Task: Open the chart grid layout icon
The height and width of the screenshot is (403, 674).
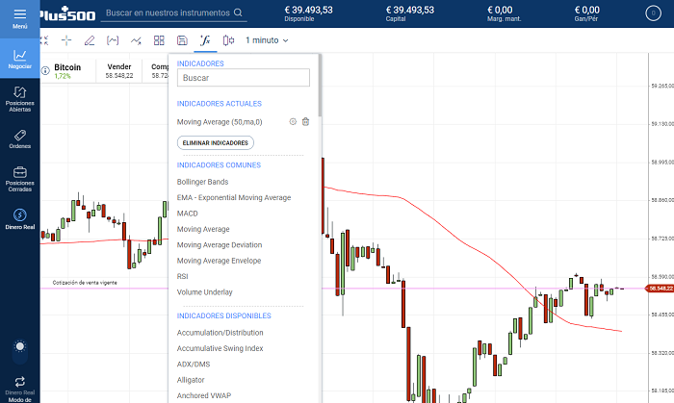Action: pos(159,40)
